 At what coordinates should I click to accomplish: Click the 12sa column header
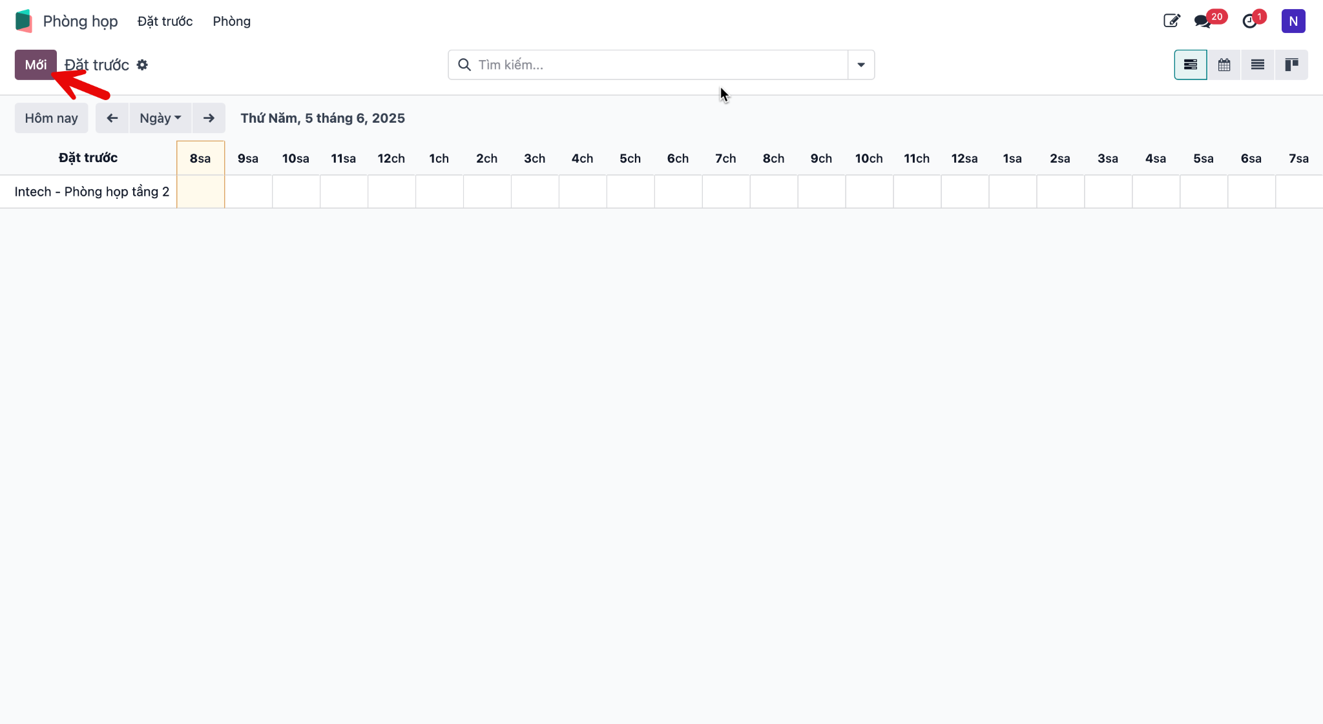(964, 158)
